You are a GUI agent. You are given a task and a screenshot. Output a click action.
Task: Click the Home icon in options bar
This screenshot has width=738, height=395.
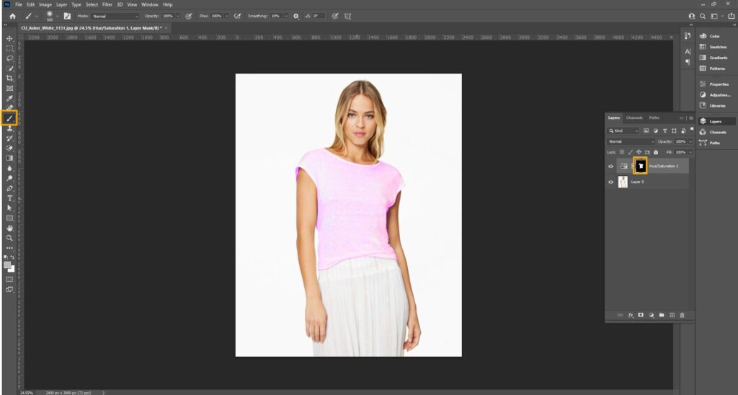pos(12,16)
